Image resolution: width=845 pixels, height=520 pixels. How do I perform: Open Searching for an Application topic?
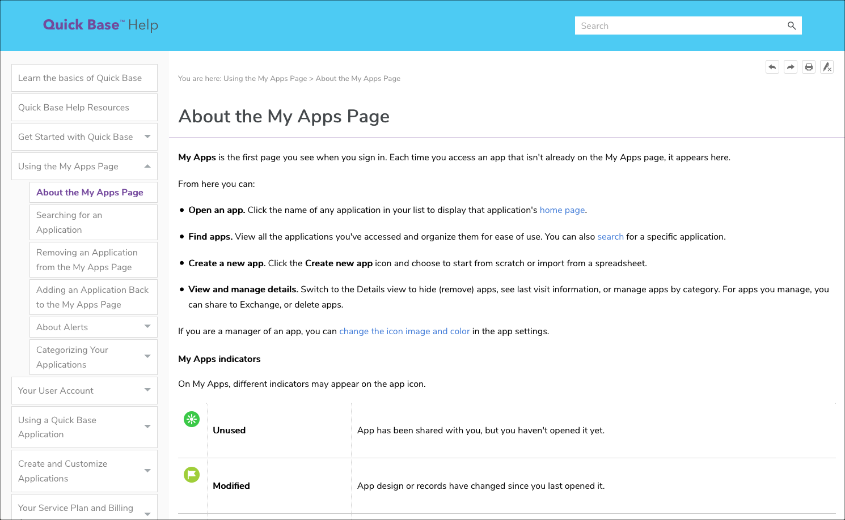click(94, 222)
